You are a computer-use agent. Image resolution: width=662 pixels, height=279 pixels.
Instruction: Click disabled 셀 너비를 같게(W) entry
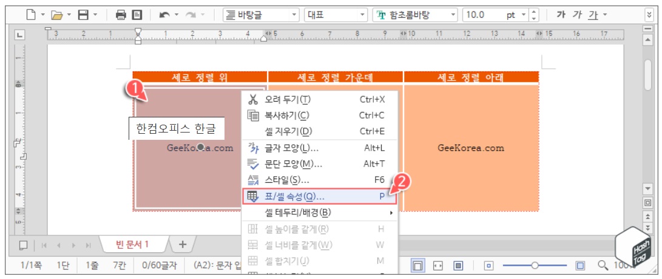(320, 245)
